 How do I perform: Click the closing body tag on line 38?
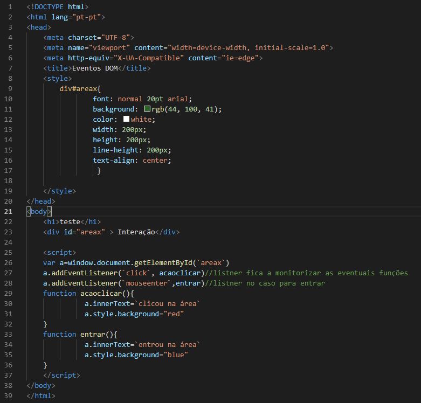pos(41,386)
